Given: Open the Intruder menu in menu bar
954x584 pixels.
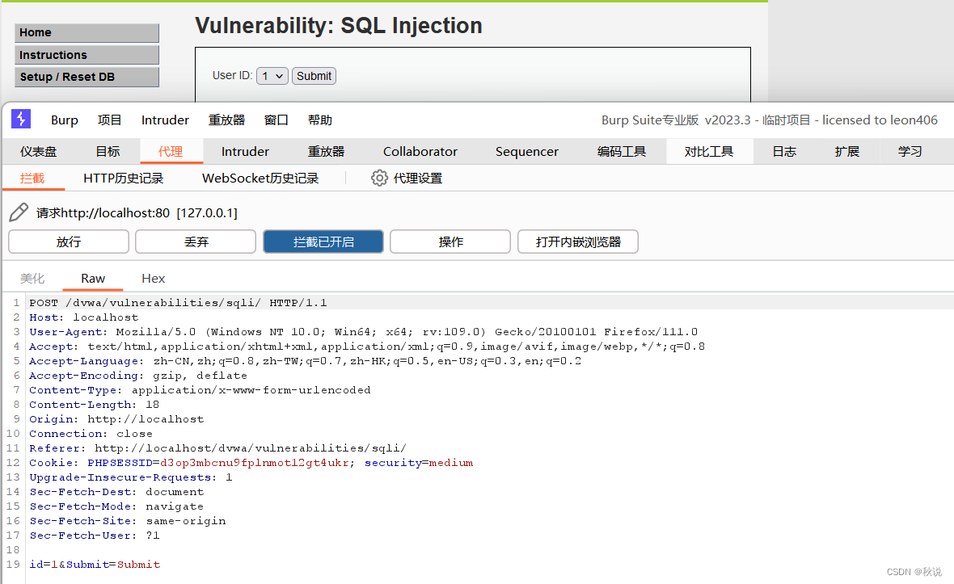Looking at the screenshot, I should [x=165, y=120].
